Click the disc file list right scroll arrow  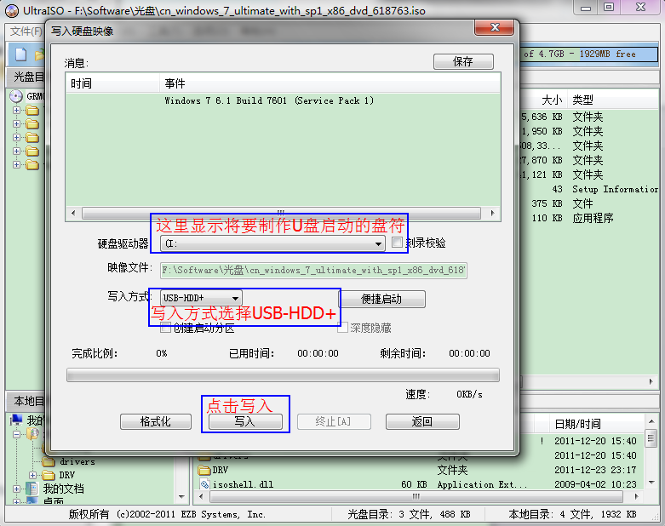(651, 382)
